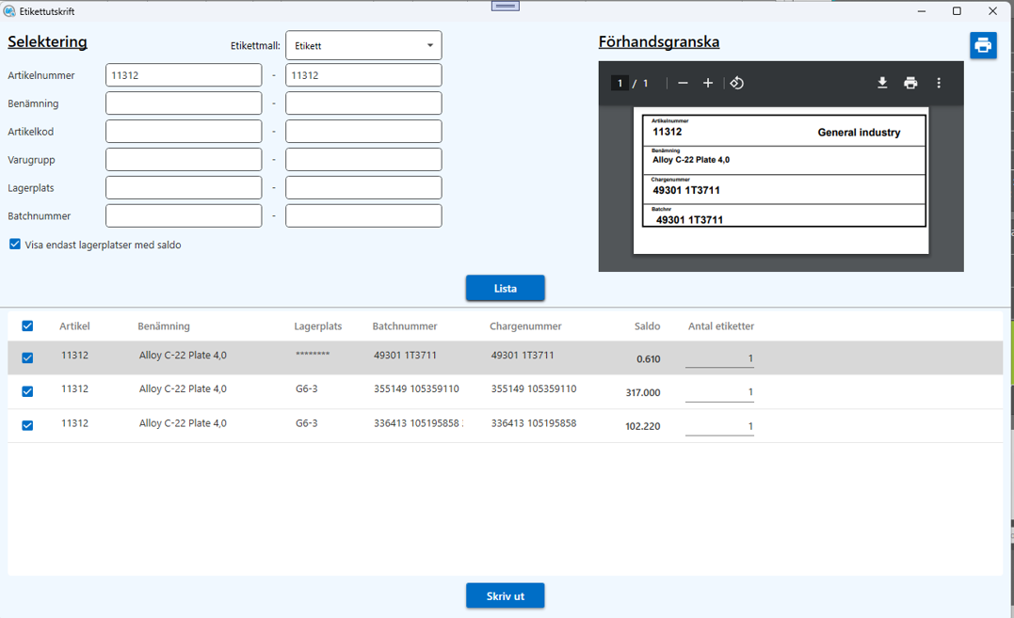
Task: Download the label preview PDF
Action: pos(882,83)
